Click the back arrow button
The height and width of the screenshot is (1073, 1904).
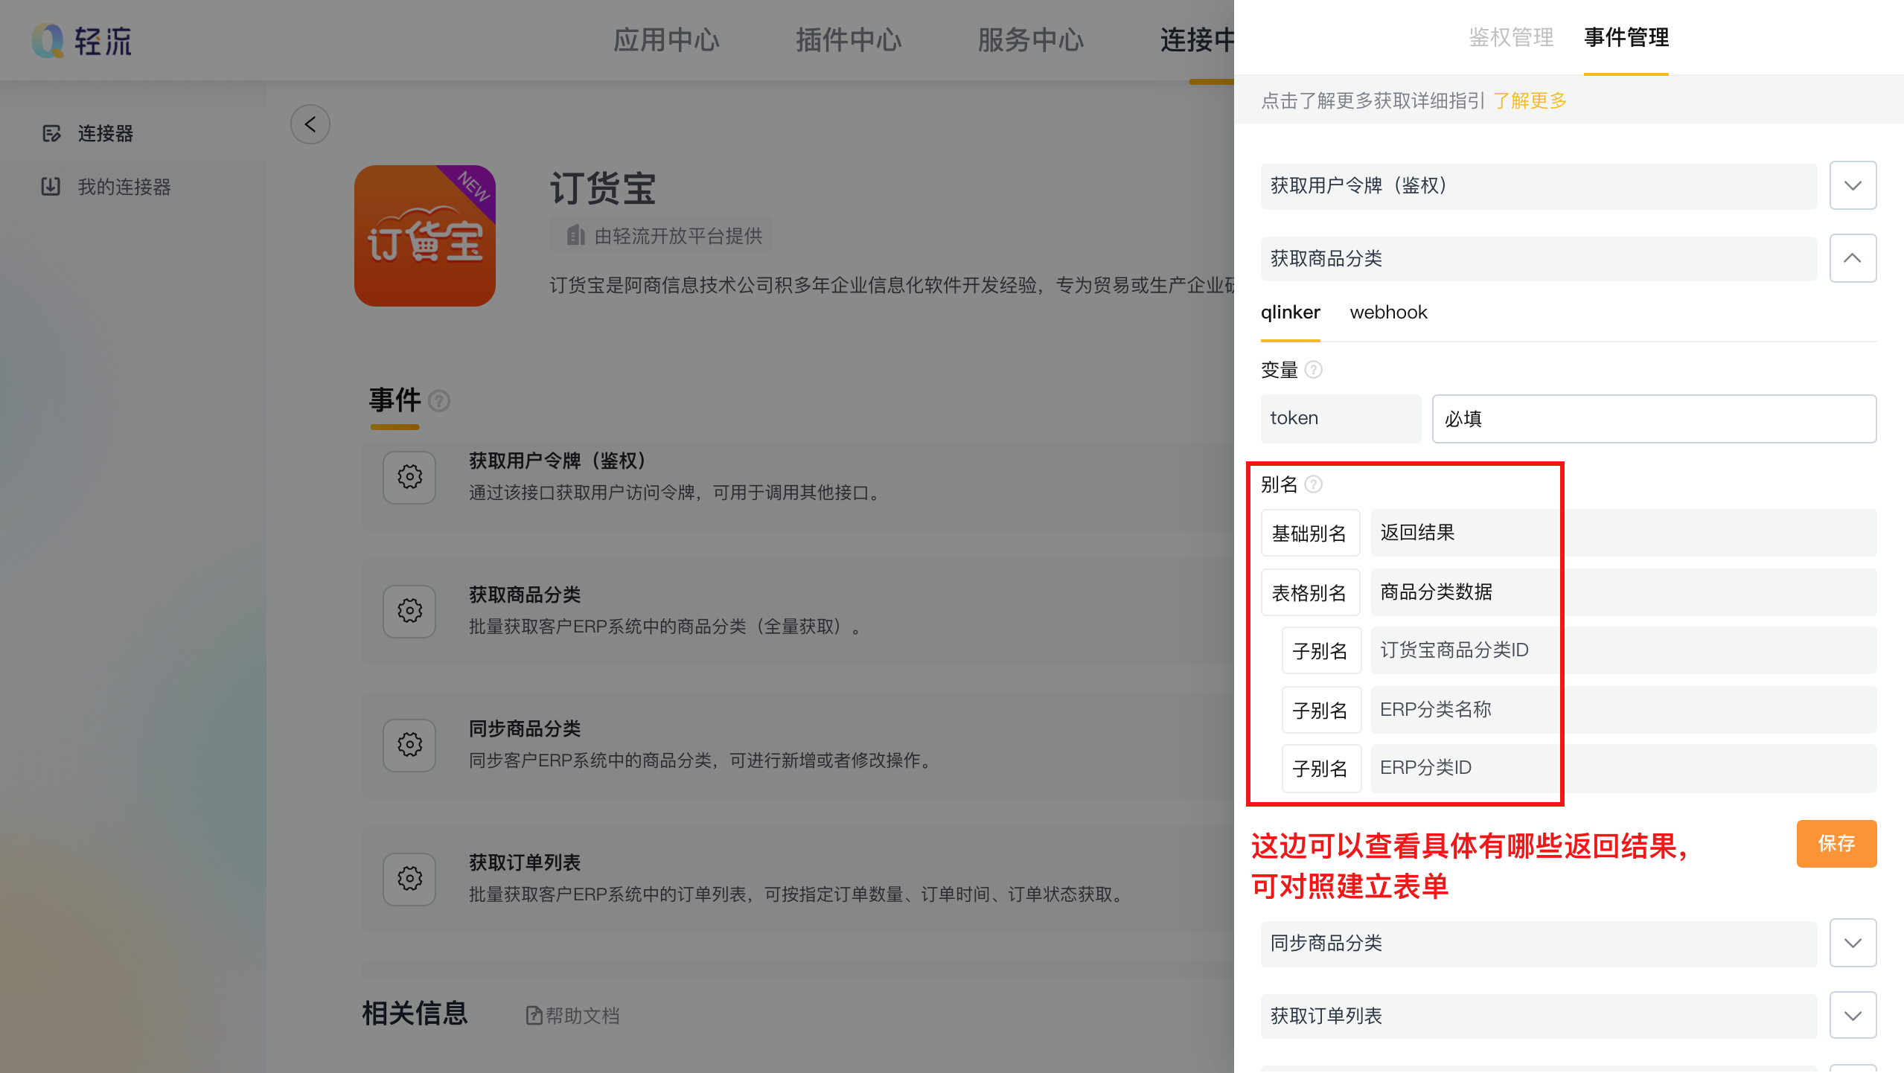[x=310, y=124]
